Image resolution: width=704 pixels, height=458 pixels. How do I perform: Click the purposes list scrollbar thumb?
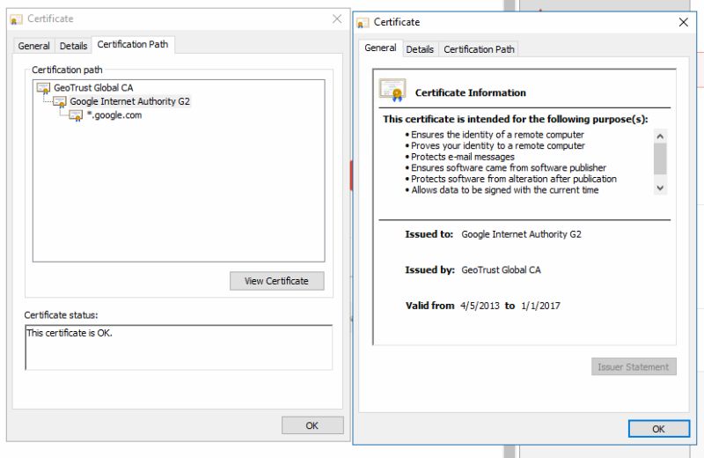click(660, 159)
